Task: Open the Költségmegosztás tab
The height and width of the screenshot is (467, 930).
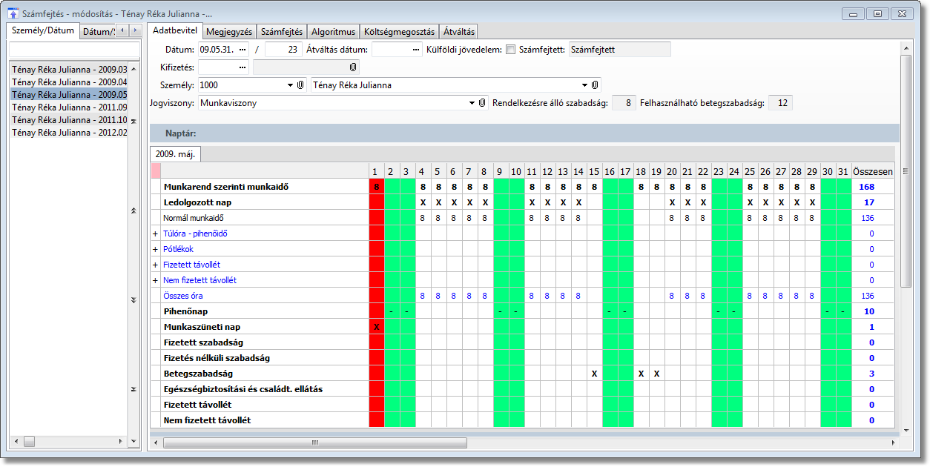Action: click(x=399, y=32)
